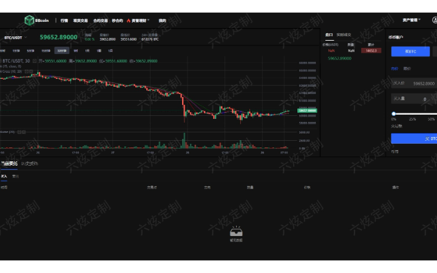
Task: Click the green 59652.89000 price axis label
Action: (307, 110)
